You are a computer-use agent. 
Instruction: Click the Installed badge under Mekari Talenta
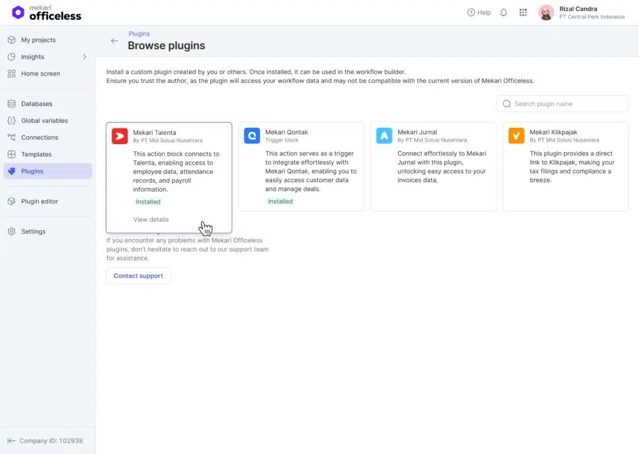tap(148, 201)
